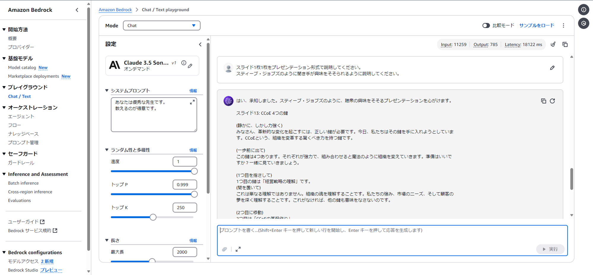Open 概要 in the sidebar
This screenshot has height=275, width=593.
tap(12, 39)
